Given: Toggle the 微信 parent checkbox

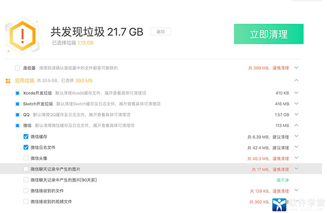Looking at the screenshot, I should point(17,126).
